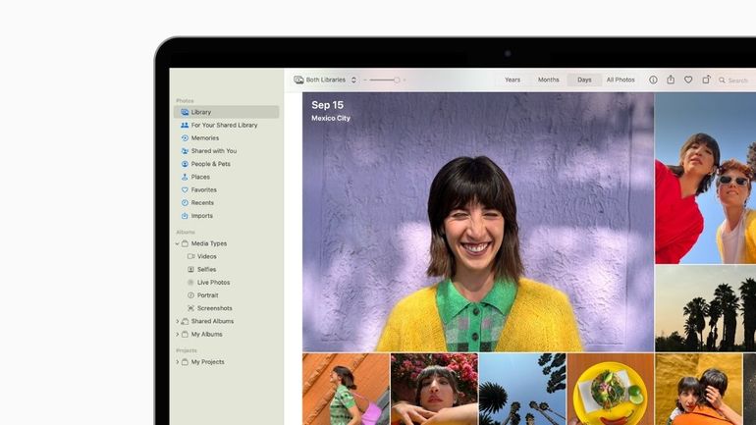
Task: Click the Selfies icon
Action: [x=190, y=269]
